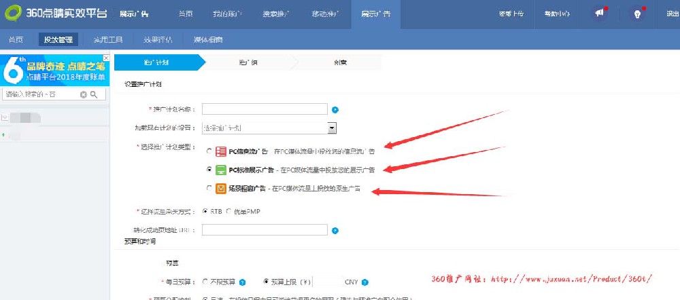Click the 6th anniversary banner

[54, 70]
